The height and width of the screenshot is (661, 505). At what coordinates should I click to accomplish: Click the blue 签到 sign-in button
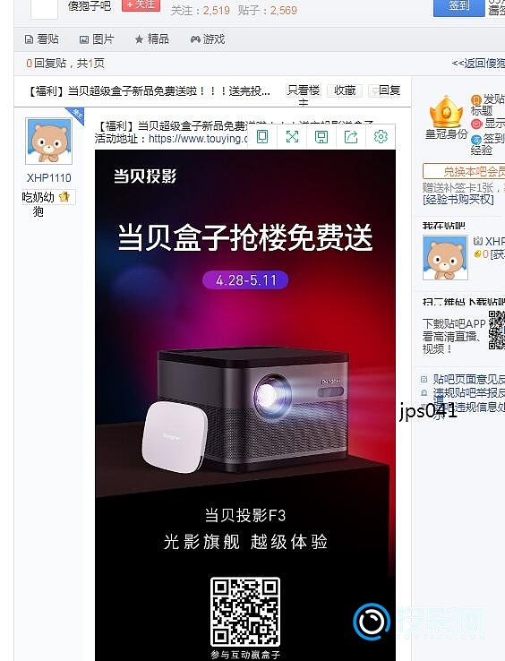(458, 7)
